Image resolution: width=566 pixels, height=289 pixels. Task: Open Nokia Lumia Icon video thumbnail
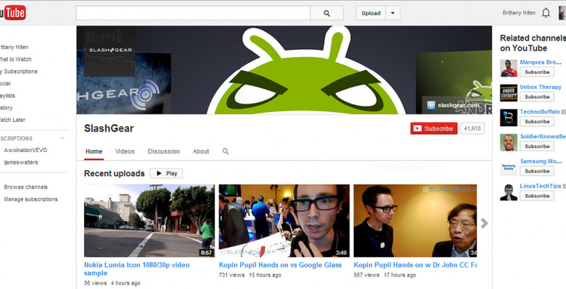(x=149, y=221)
